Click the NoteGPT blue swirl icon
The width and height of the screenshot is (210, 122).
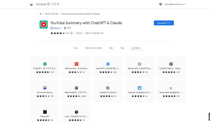[108, 64]
